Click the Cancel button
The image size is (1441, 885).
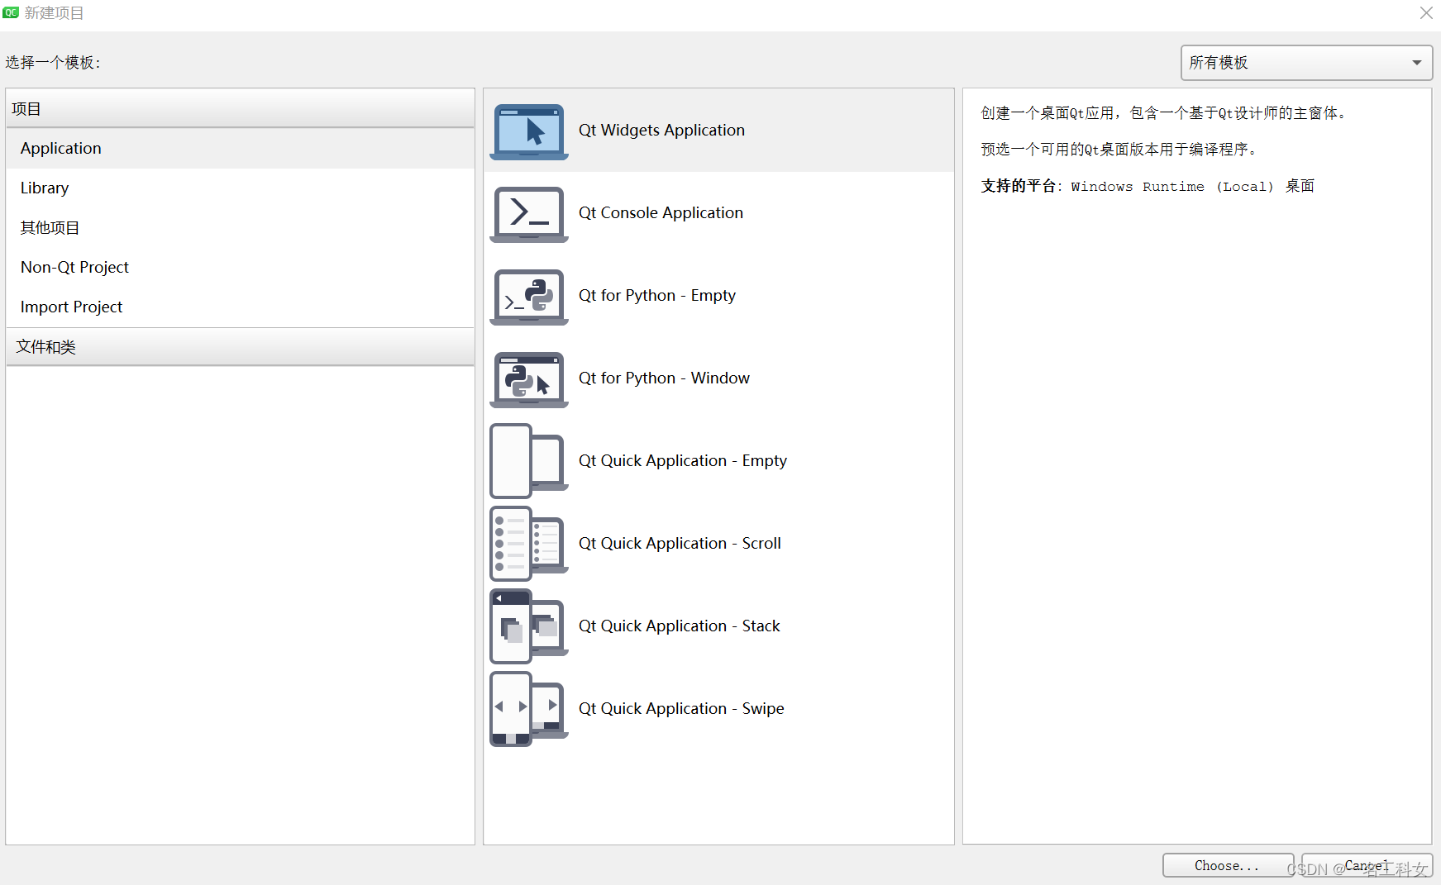pyautogui.click(x=1367, y=865)
